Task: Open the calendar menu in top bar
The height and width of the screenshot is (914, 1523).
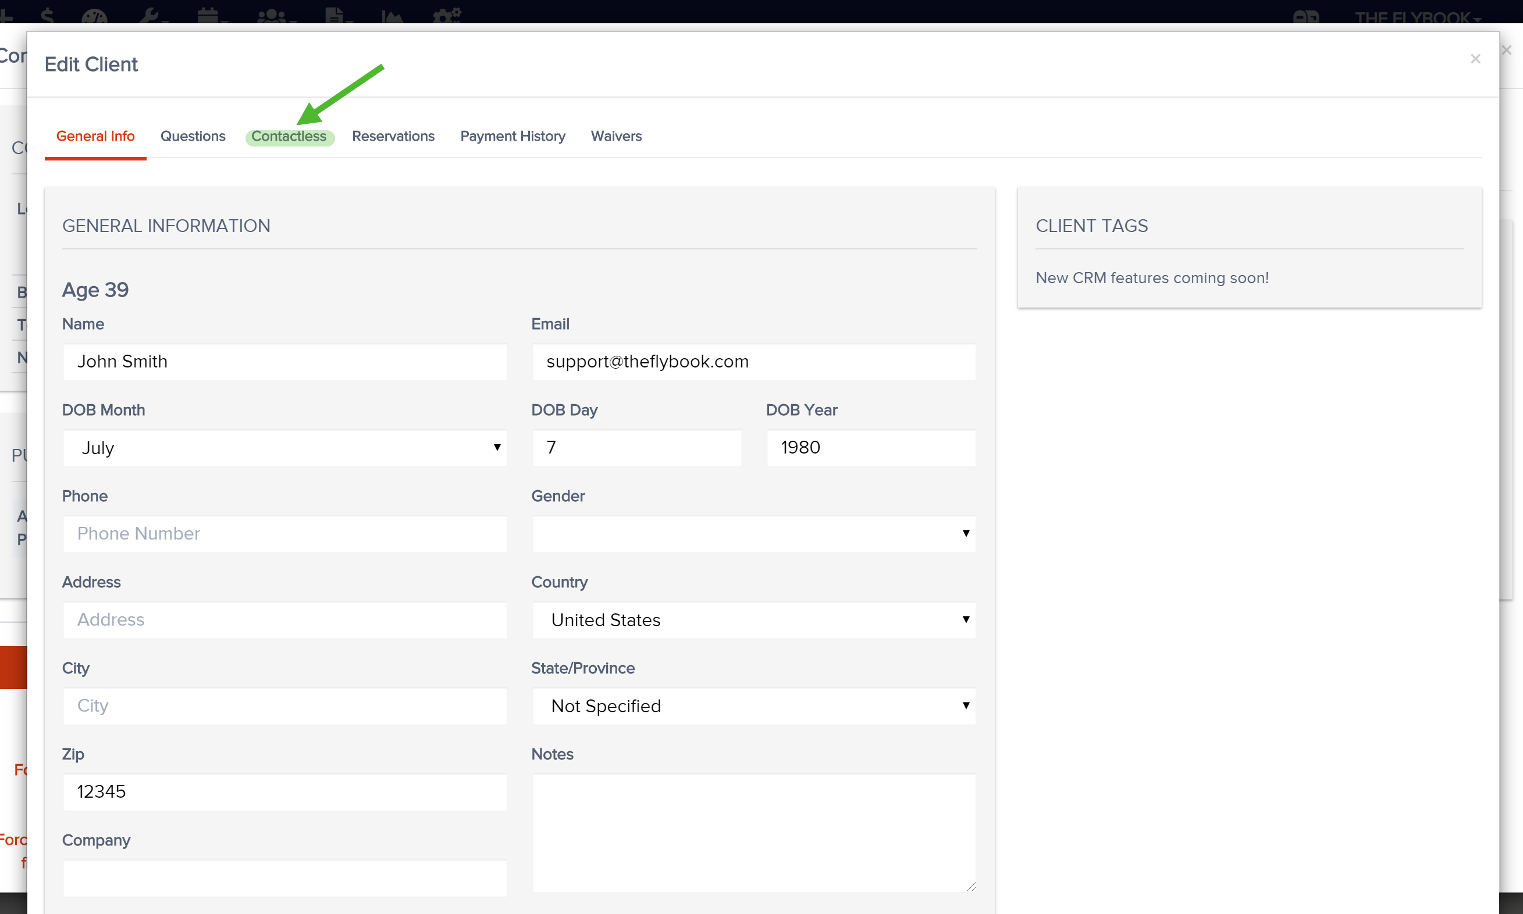Action: click(212, 17)
